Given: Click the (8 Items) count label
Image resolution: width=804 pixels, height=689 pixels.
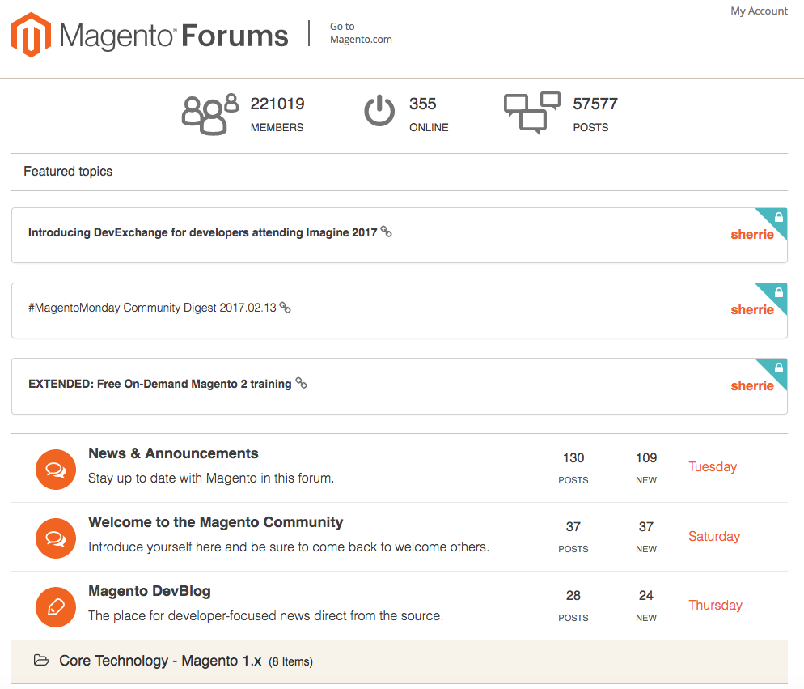Looking at the screenshot, I should click(x=290, y=661).
